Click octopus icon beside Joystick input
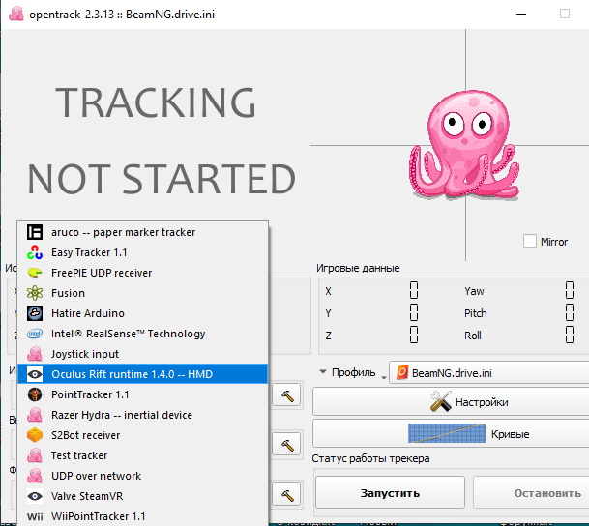The width and height of the screenshot is (589, 526). [35, 354]
